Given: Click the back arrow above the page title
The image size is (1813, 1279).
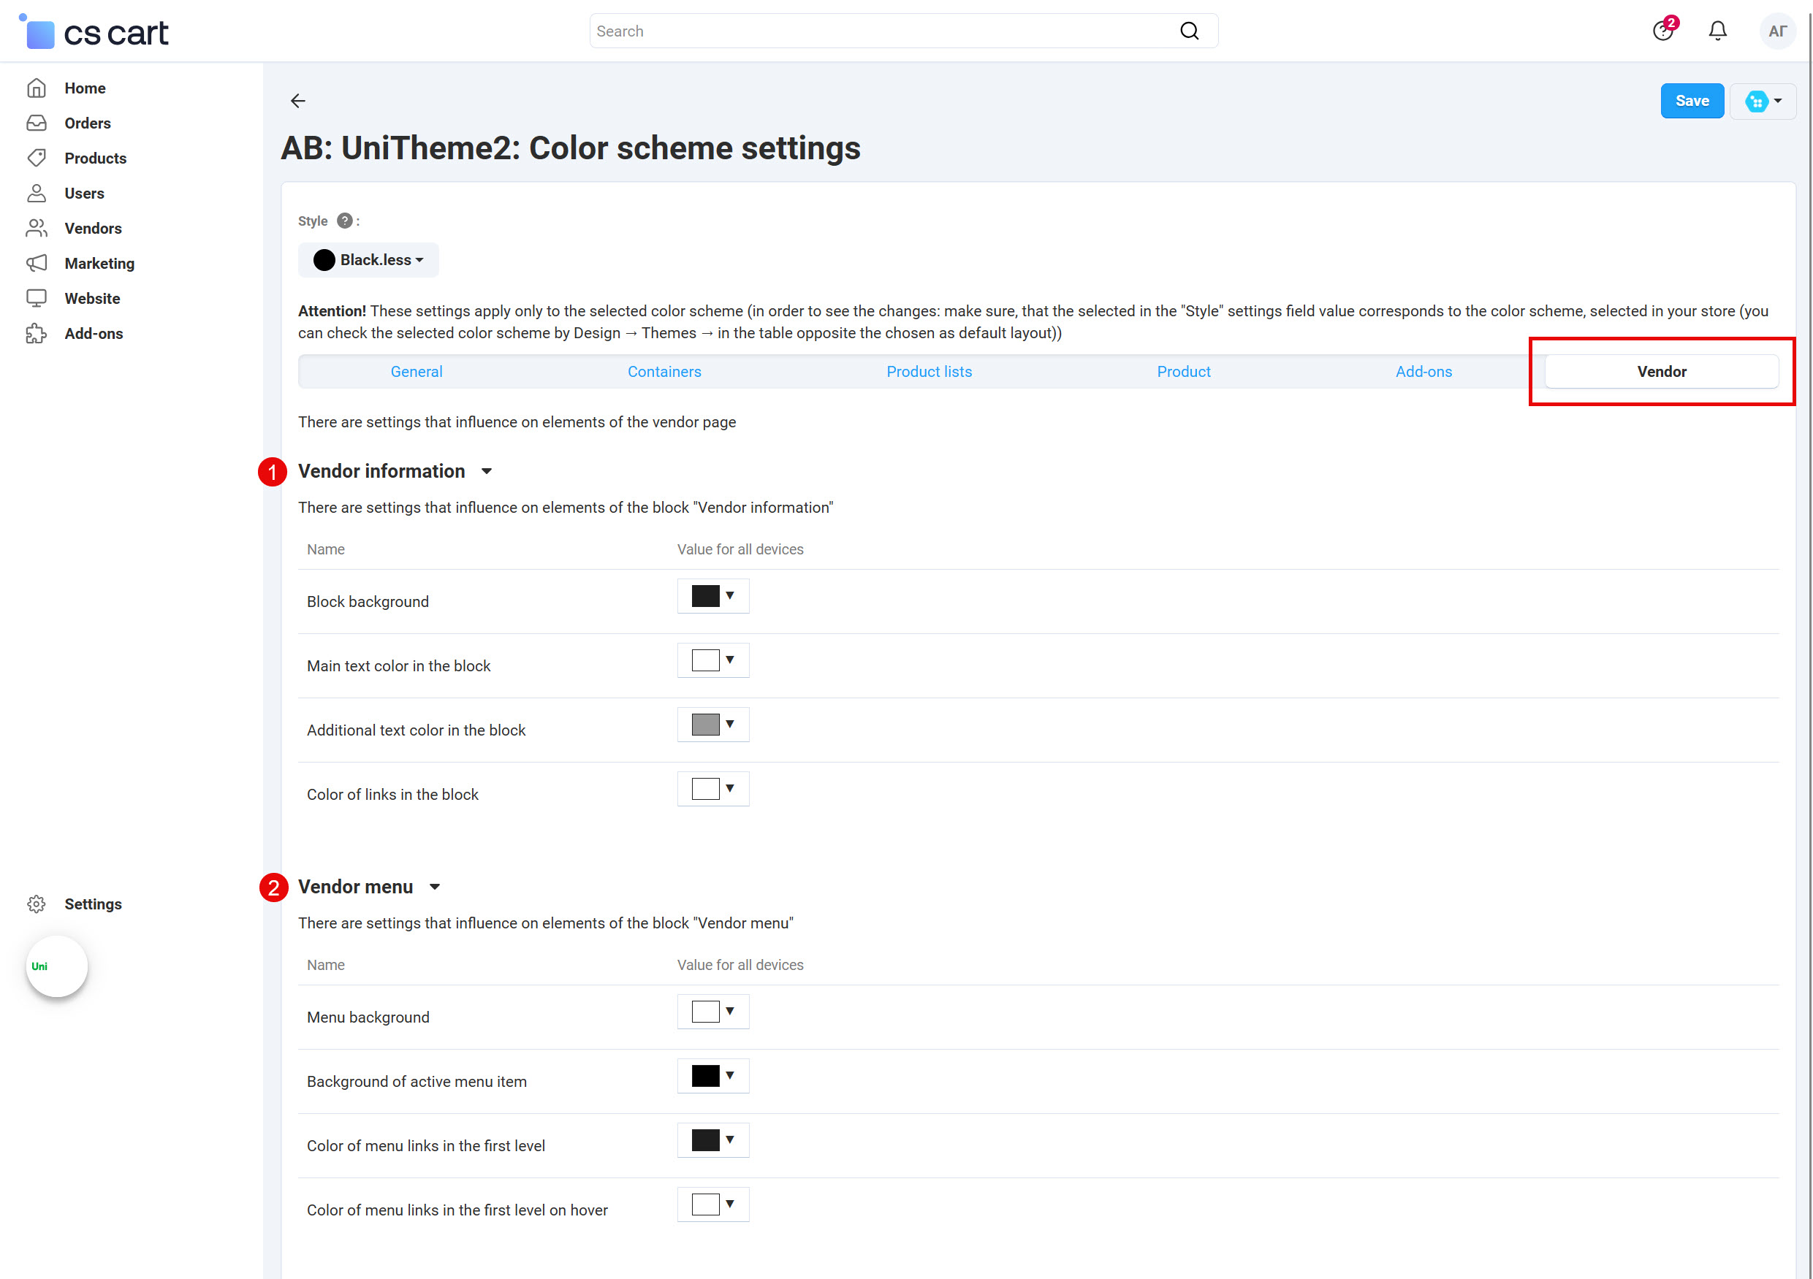Looking at the screenshot, I should (297, 100).
